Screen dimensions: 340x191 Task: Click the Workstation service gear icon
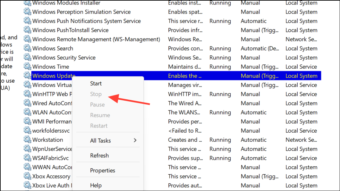pyautogui.click(x=27, y=140)
